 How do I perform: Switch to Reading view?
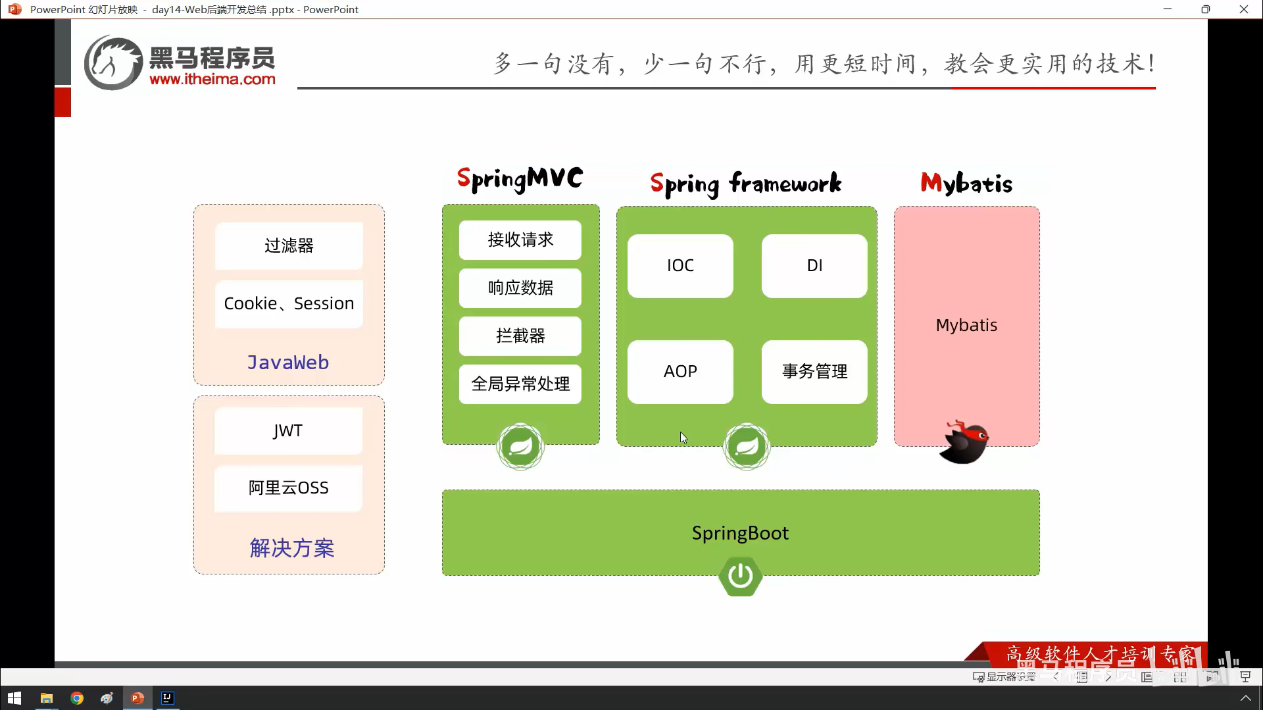click(x=1212, y=676)
